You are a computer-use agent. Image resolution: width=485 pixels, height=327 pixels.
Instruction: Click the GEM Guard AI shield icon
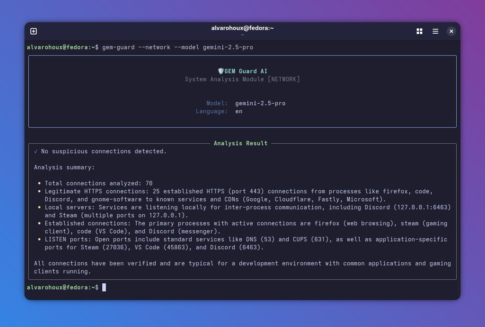(221, 71)
